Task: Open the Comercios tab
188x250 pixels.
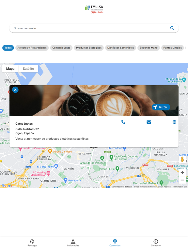Action: (115, 243)
